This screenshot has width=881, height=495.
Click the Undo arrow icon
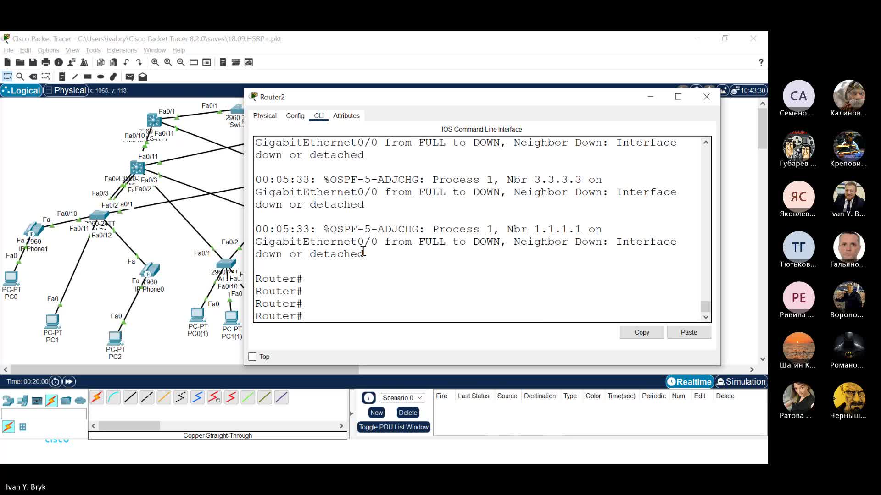pos(126,62)
